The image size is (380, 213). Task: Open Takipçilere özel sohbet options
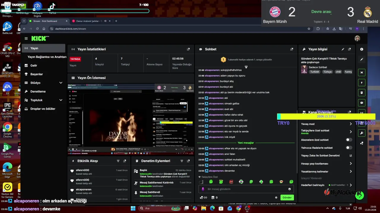point(351,132)
